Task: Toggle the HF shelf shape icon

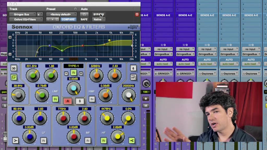Action: click(x=132, y=140)
